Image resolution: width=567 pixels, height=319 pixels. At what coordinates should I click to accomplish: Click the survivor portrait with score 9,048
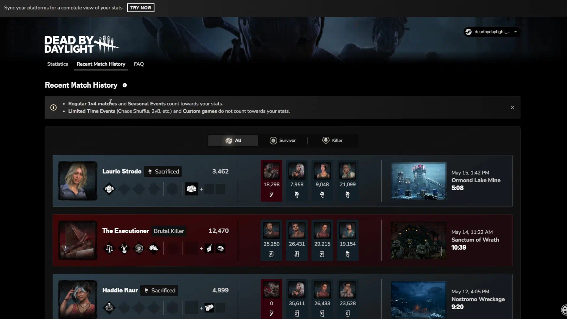(x=322, y=171)
